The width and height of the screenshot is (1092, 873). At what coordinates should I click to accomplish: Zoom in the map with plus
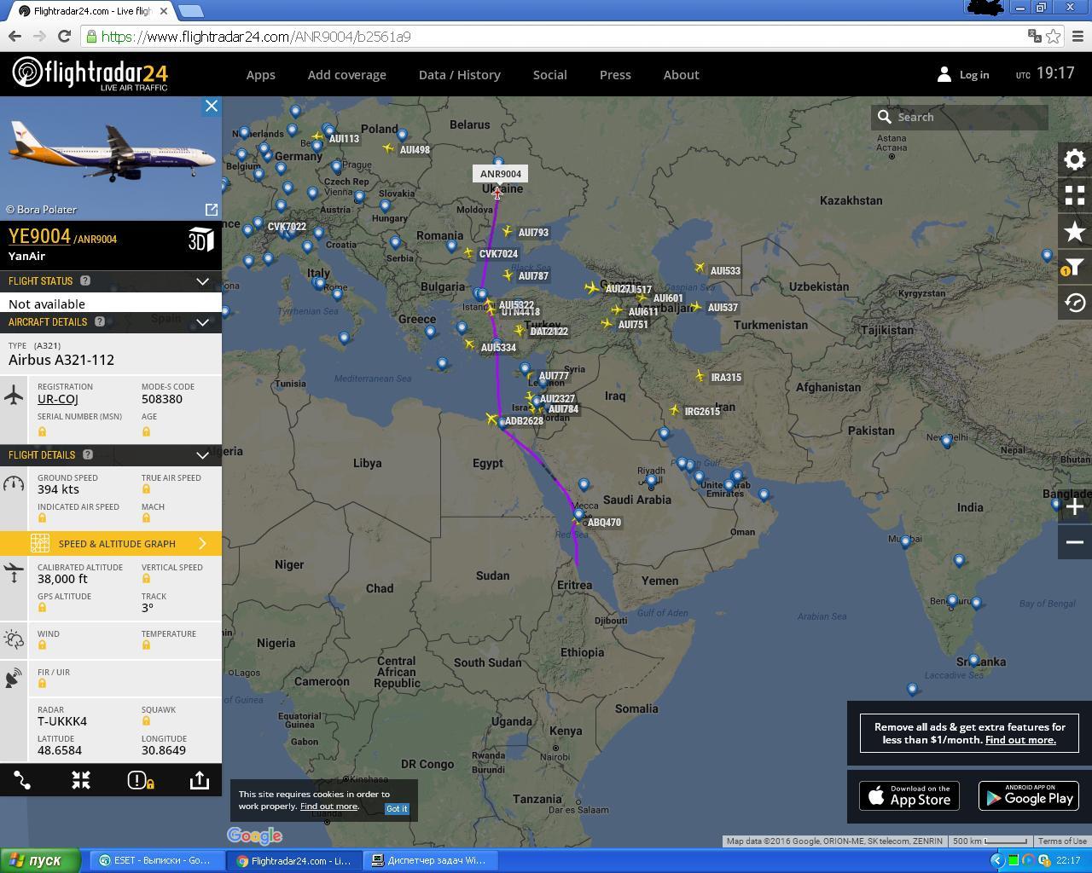pyautogui.click(x=1075, y=506)
